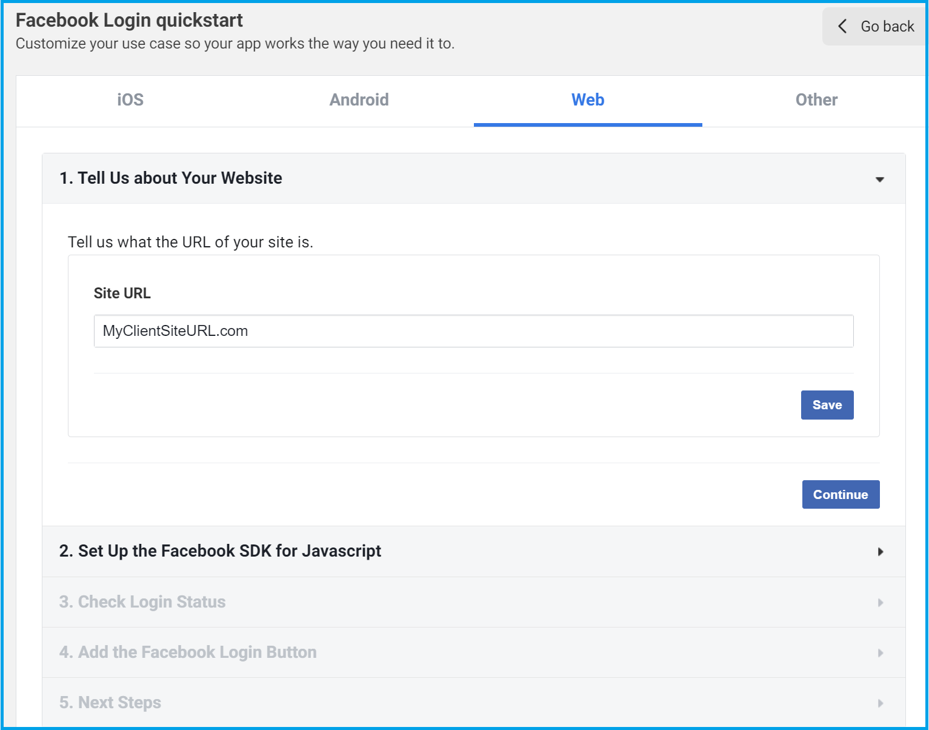Focus the Site URL input field
The image size is (929, 730).
(474, 331)
